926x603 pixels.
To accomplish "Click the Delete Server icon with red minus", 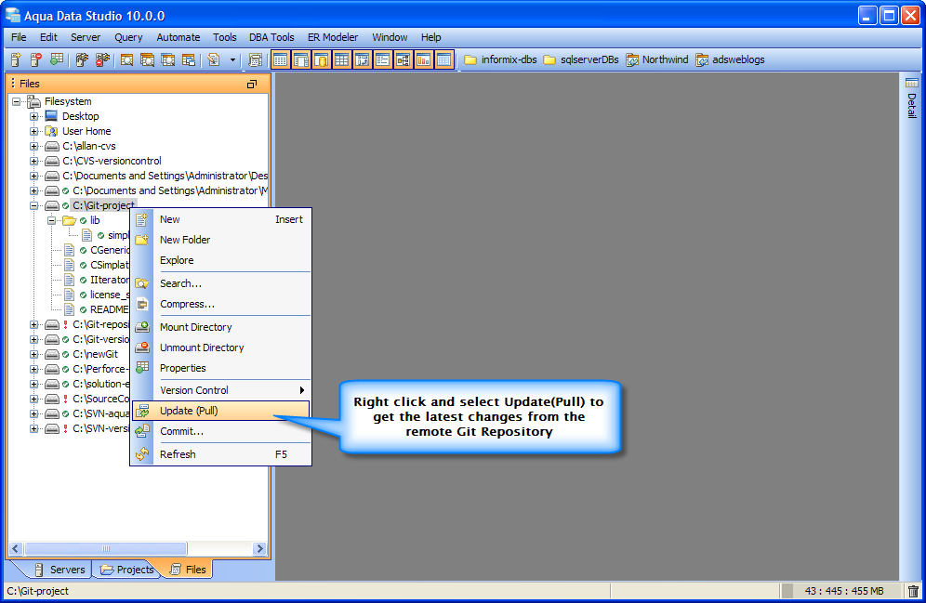I will click(x=35, y=59).
